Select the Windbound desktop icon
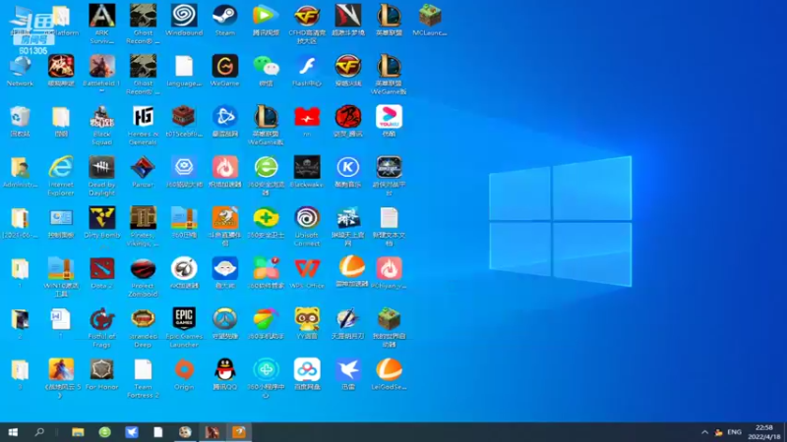The image size is (787, 442). (184, 20)
